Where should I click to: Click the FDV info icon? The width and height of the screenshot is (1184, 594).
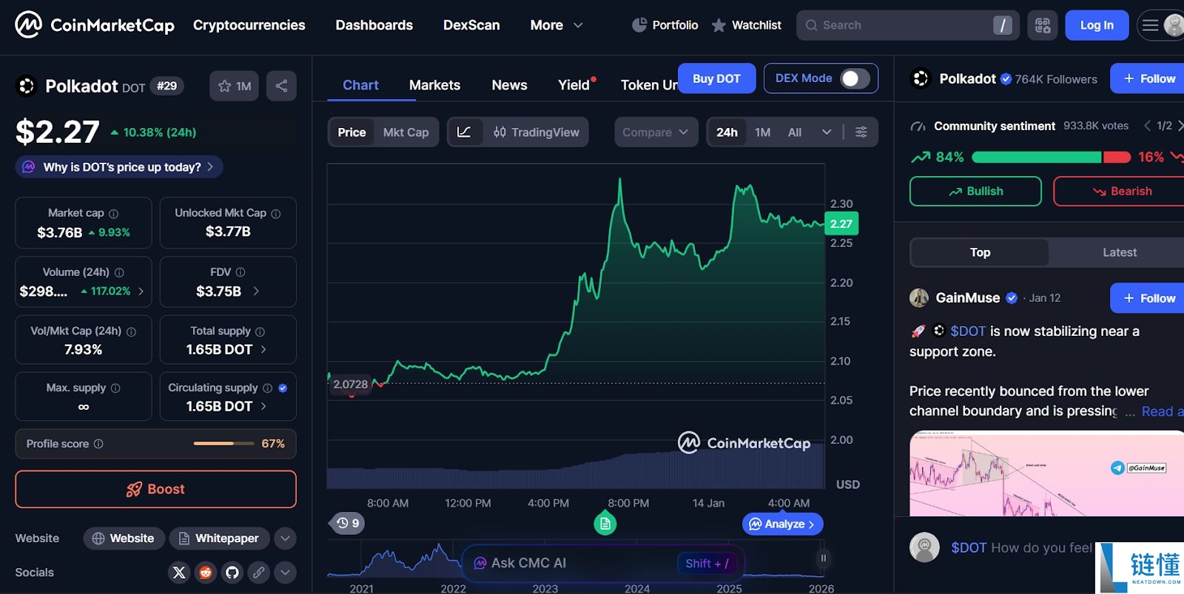(240, 272)
